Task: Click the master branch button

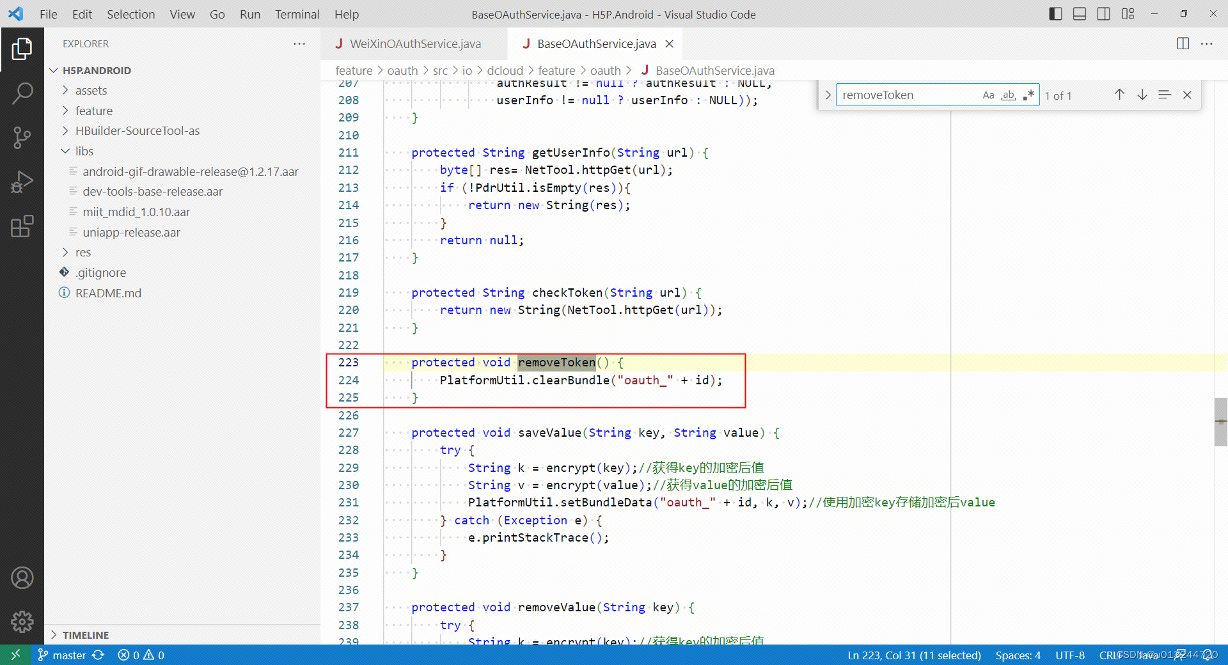Action: 62,655
